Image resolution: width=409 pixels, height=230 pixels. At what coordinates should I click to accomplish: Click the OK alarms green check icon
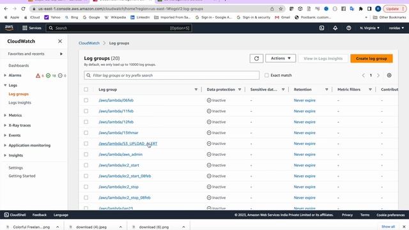49,75
